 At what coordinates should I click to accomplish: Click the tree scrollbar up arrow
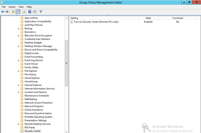tap(66, 18)
